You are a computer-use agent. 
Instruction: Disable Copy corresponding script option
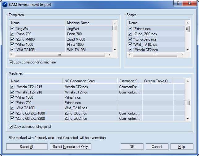pyautogui.click(x=11, y=127)
